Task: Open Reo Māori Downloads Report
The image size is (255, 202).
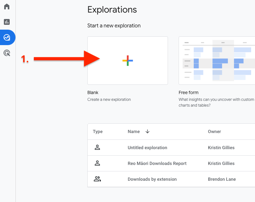Action: pos(157,163)
